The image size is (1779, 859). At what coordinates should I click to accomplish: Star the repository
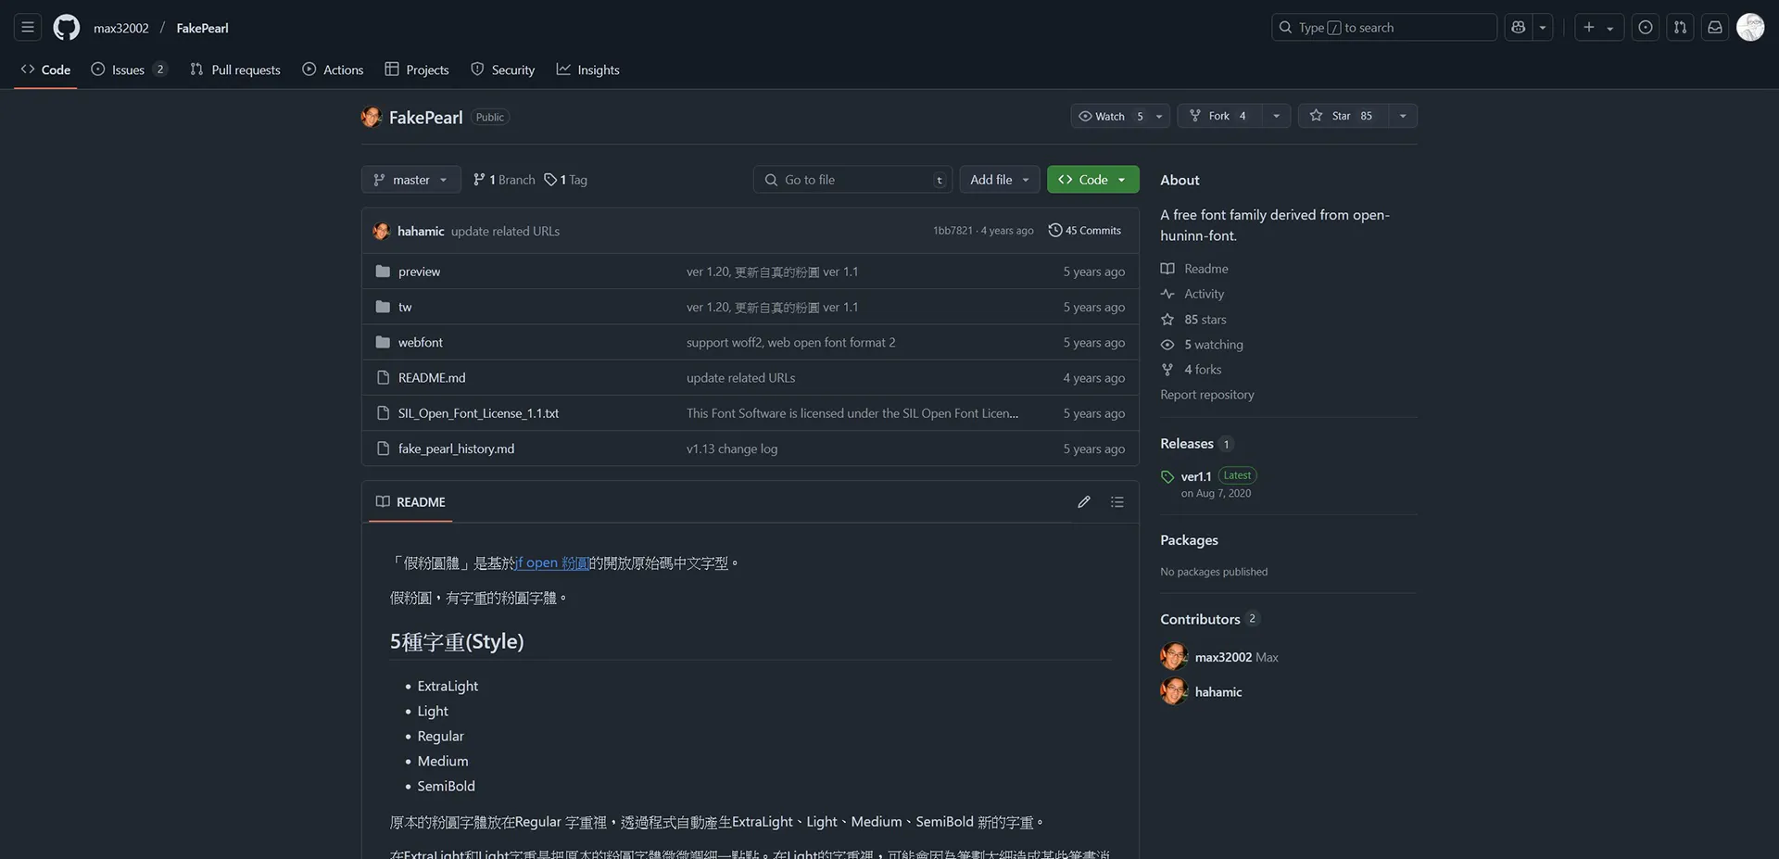click(1343, 116)
